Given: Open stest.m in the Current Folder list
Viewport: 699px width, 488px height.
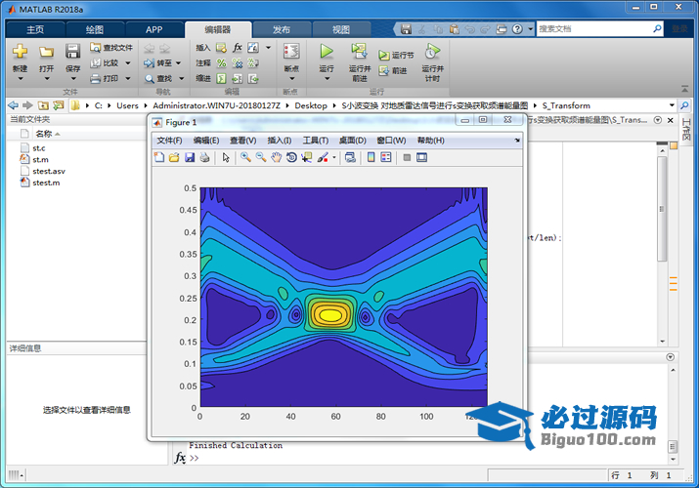Looking at the screenshot, I should pyautogui.click(x=46, y=183).
